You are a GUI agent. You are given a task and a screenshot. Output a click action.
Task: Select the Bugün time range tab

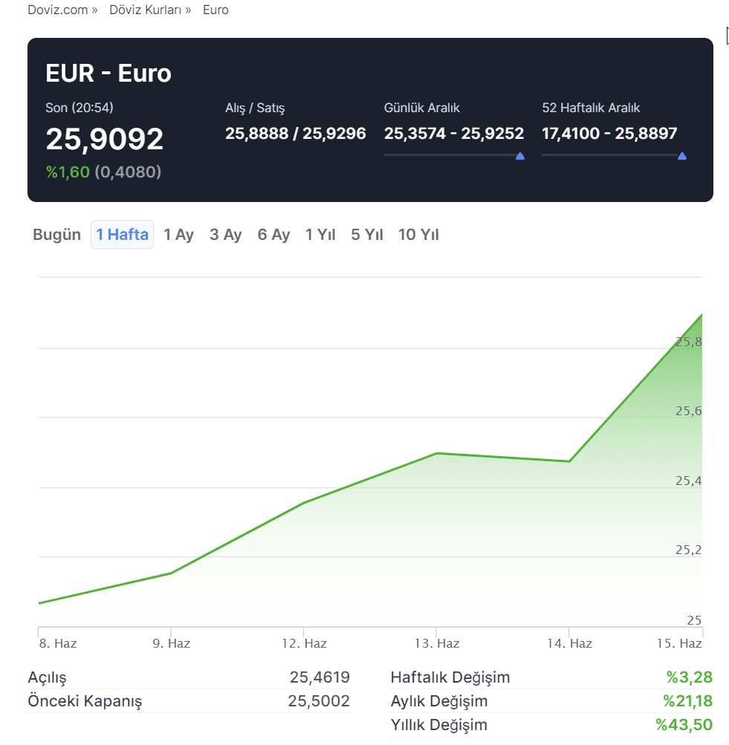point(56,235)
